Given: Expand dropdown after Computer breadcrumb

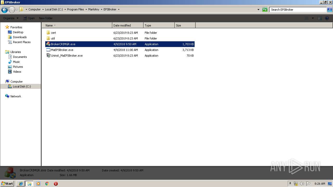Looking at the screenshot, I should tap(43, 9).
